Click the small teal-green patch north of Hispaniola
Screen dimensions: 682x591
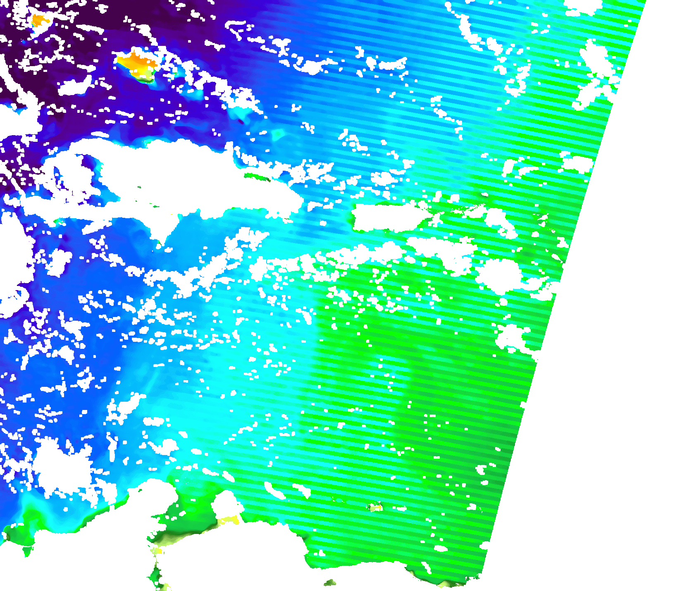pyautogui.click(x=278, y=133)
